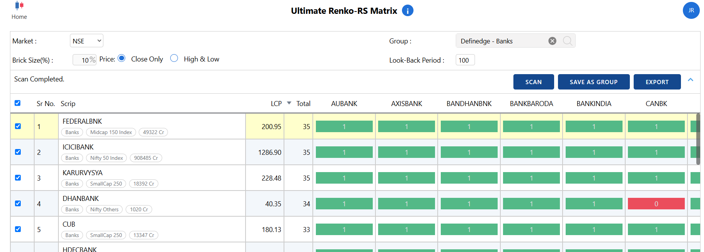This screenshot has height=252, width=704.
Task: Click the ICICIBANK scrip name
Action: click(x=78, y=147)
